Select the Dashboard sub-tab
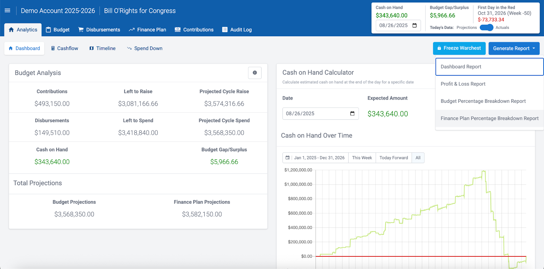The width and height of the screenshot is (544, 269). (x=24, y=48)
